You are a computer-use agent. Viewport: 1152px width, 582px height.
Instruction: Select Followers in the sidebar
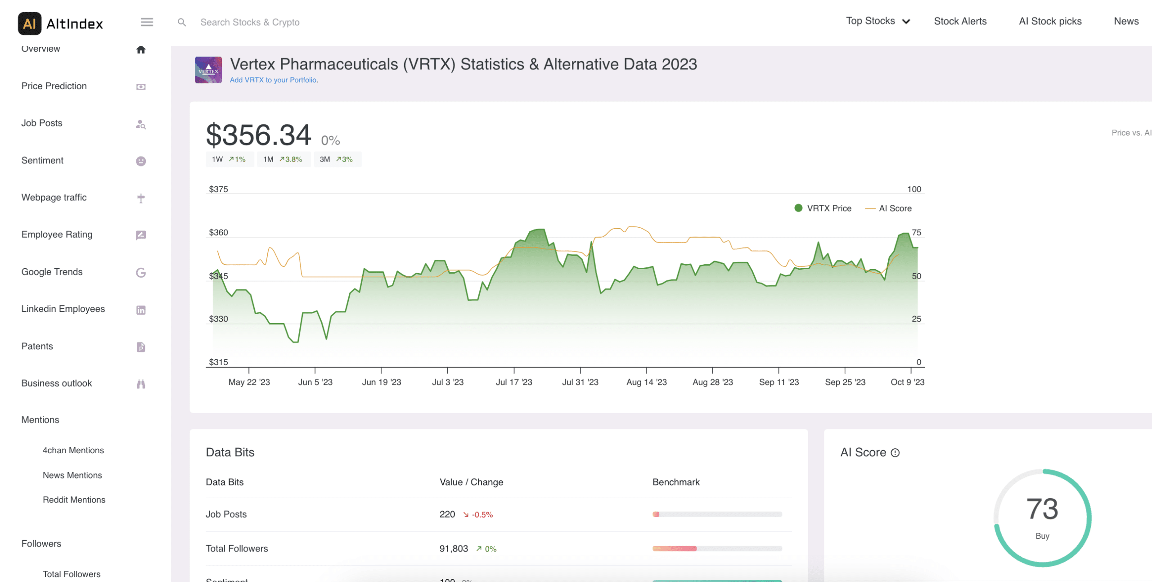tap(41, 544)
